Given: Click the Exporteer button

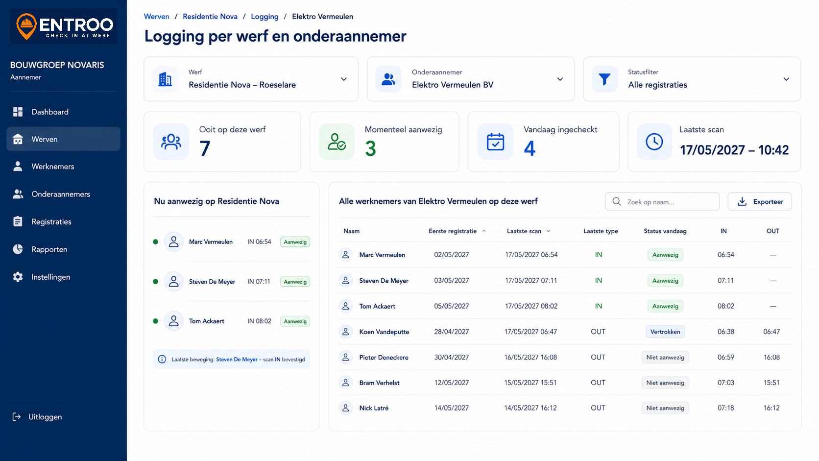Looking at the screenshot, I should (x=760, y=201).
